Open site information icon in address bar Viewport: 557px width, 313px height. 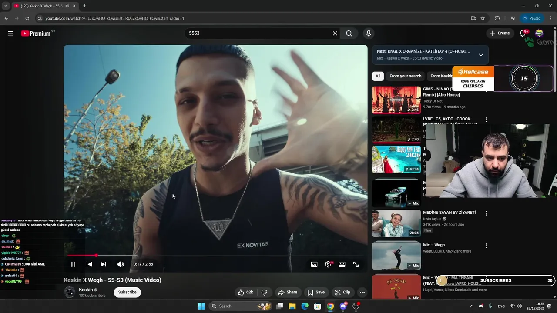tap(39, 18)
